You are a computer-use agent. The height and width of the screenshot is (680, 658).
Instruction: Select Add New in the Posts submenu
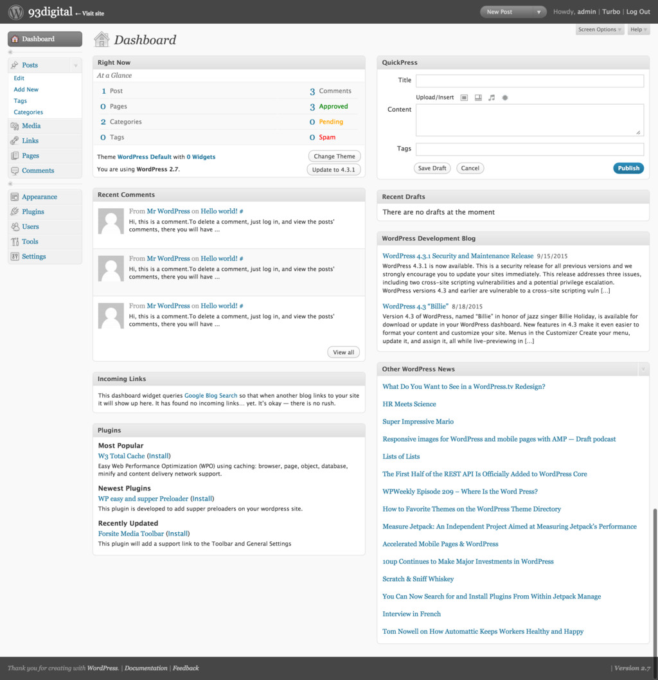(26, 89)
